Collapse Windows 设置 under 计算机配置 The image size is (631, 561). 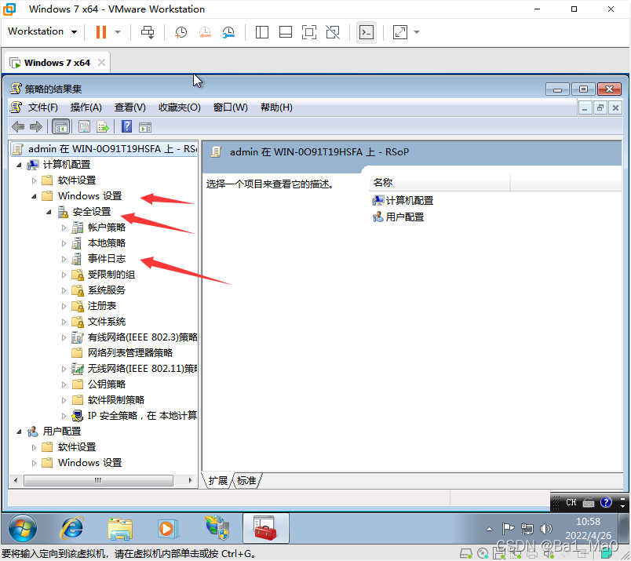click(x=34, y=196)
